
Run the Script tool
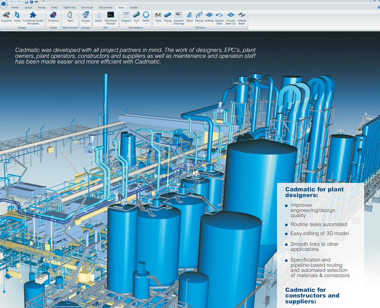(98, 17)
